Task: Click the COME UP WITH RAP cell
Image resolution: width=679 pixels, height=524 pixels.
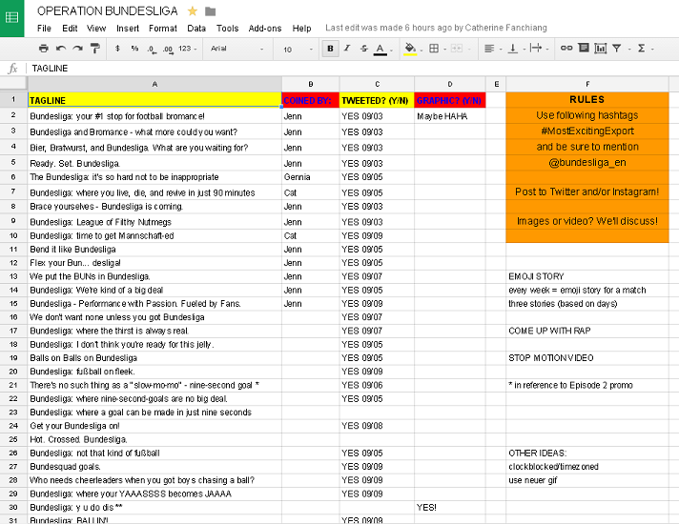Action: click(x=587, y=331)
